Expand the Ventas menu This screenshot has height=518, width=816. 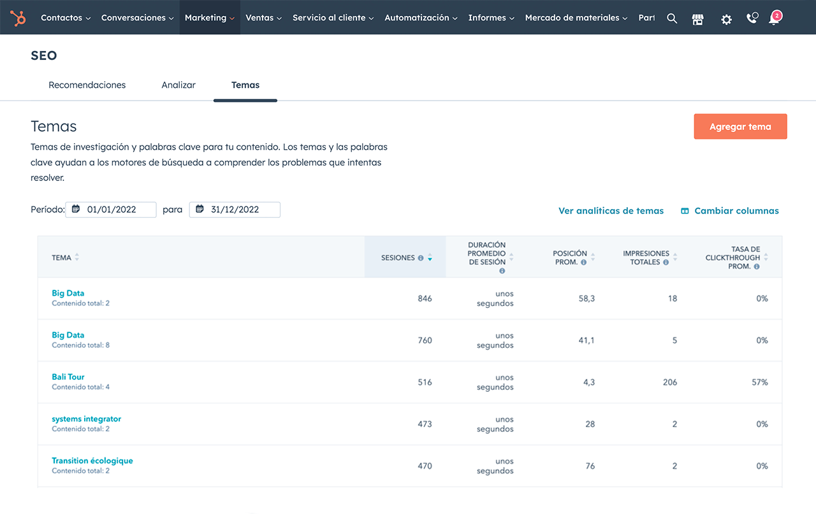(264, 18)
